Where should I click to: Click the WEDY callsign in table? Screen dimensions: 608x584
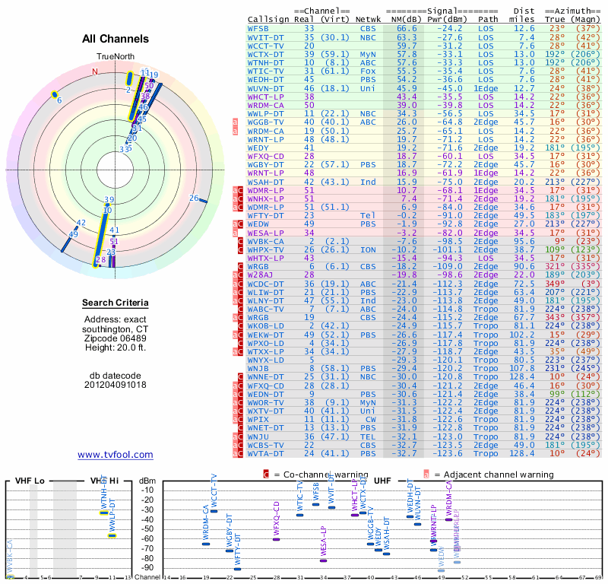[x=258, y=148]
